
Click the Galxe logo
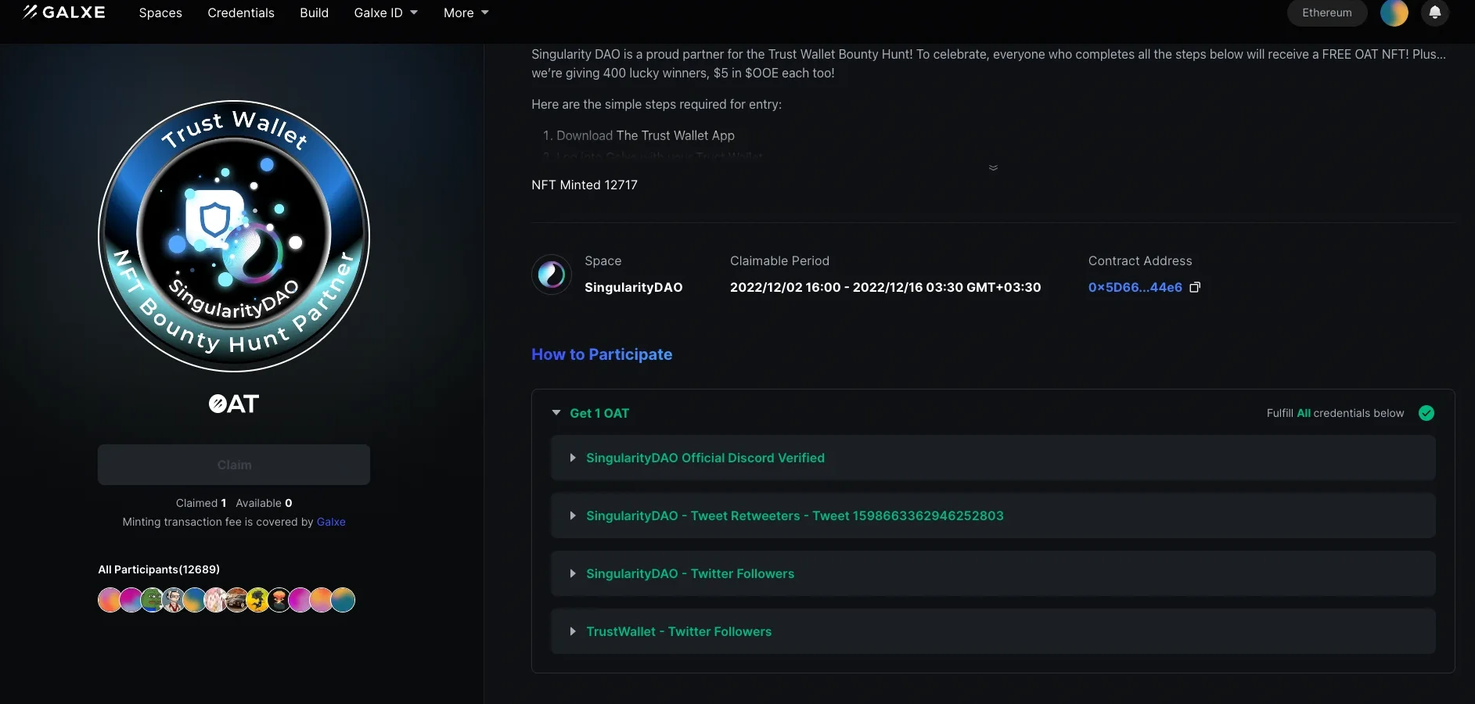pyautogui.click(x=64, y=13)
